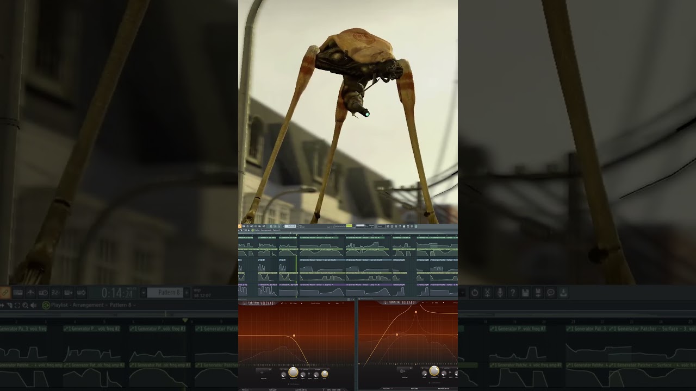Click the export arrow icon at the end of the blurred enlarged toolbar
This screenshot has height=391, width=696.
pos(564,293)
